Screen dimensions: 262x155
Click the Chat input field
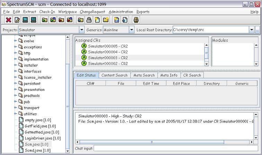tap(176, 148)
